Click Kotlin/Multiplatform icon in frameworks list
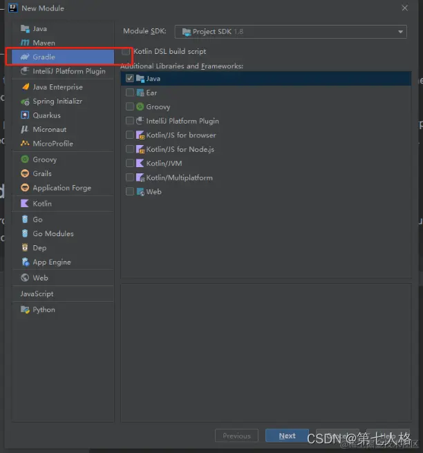Image resolution: width=423 pixels, height=453 pixels. click(x=140, y=177)
